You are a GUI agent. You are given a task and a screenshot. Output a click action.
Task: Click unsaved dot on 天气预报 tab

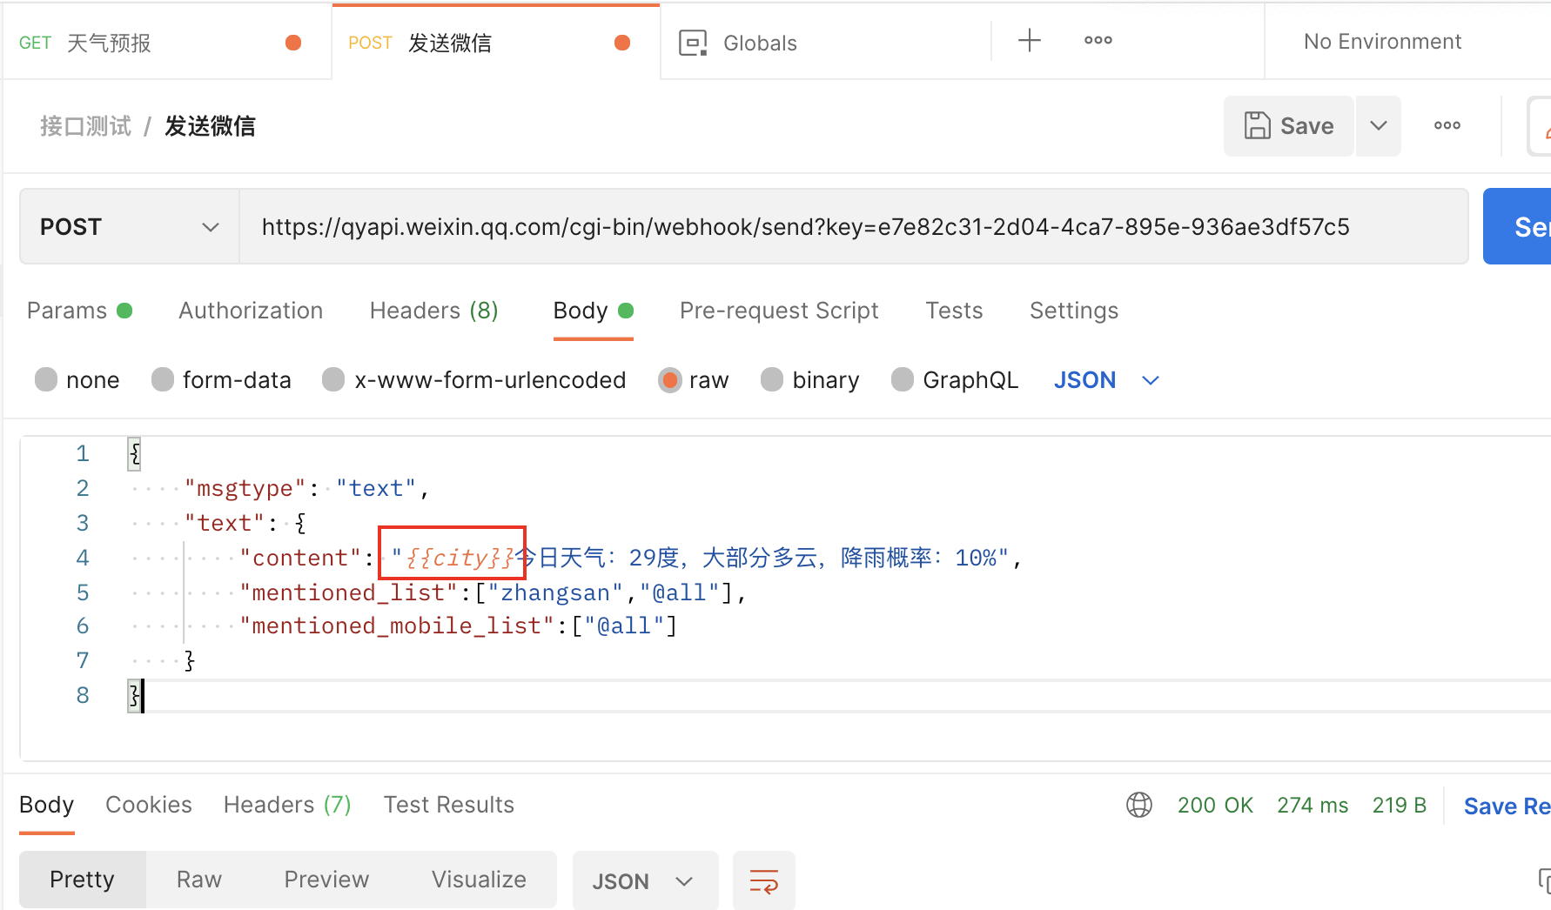(x=293, y=43)
